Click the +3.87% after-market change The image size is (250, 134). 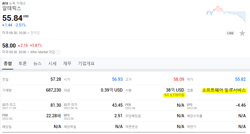click(36, 45)
